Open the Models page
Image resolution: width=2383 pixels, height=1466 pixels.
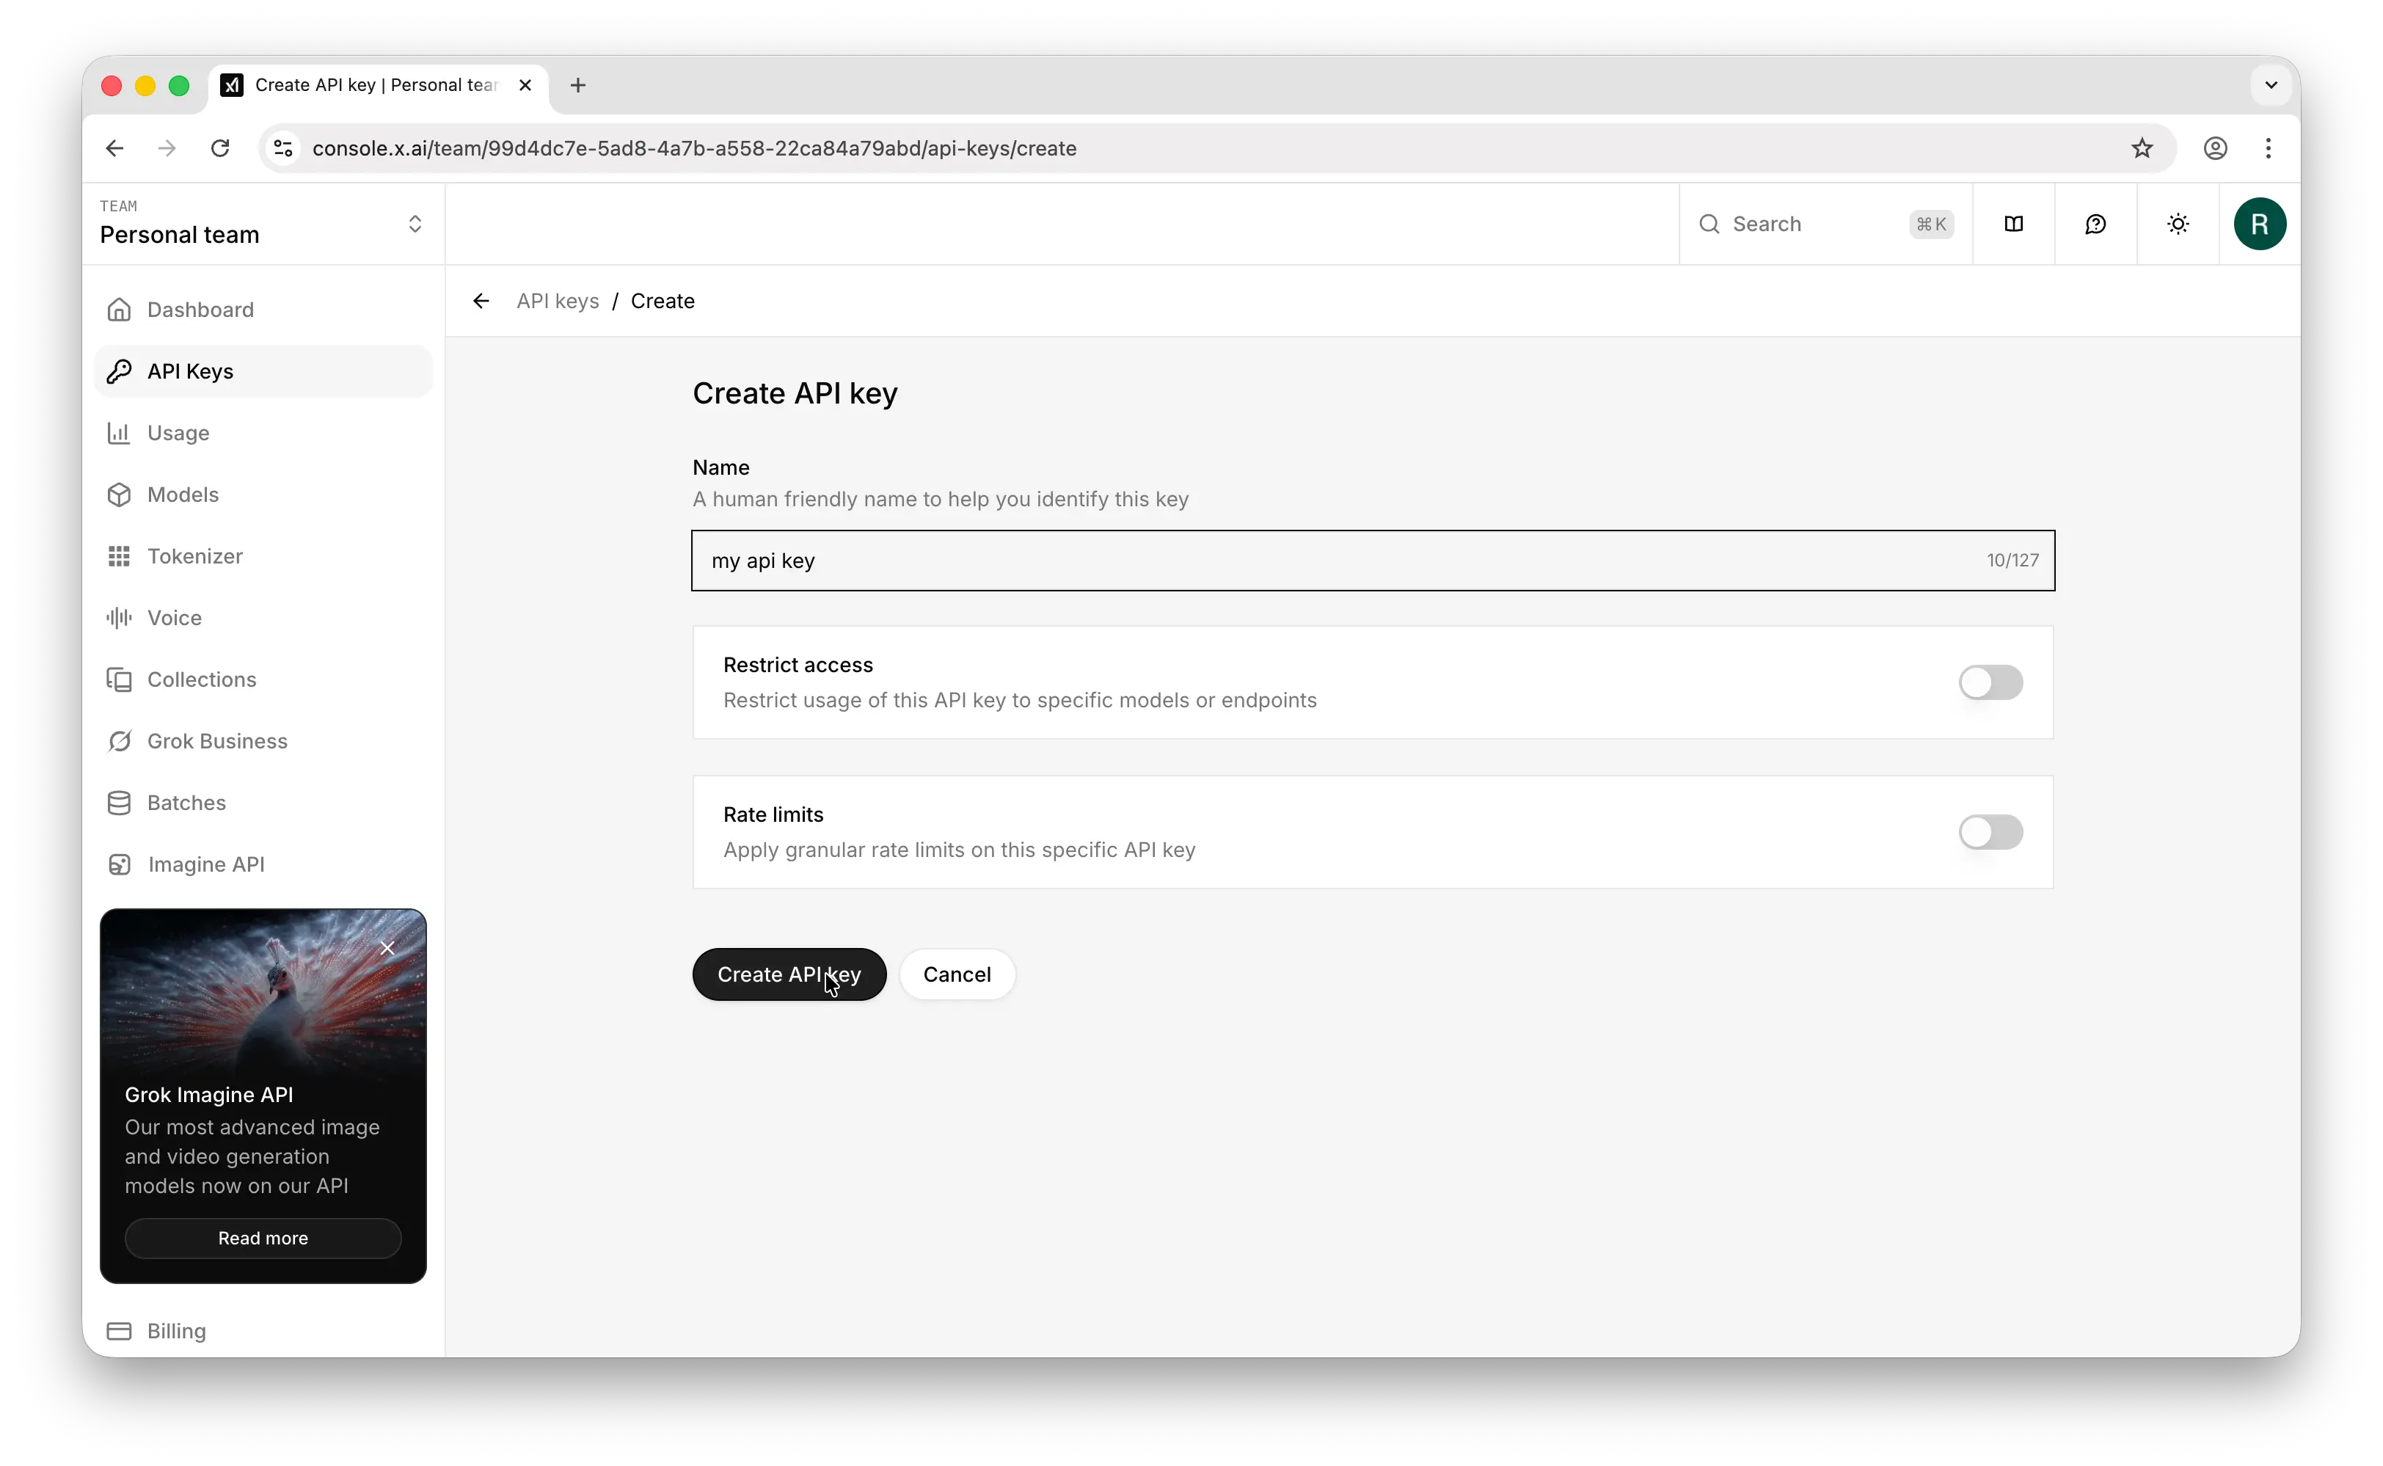click(x=183, y=495)
